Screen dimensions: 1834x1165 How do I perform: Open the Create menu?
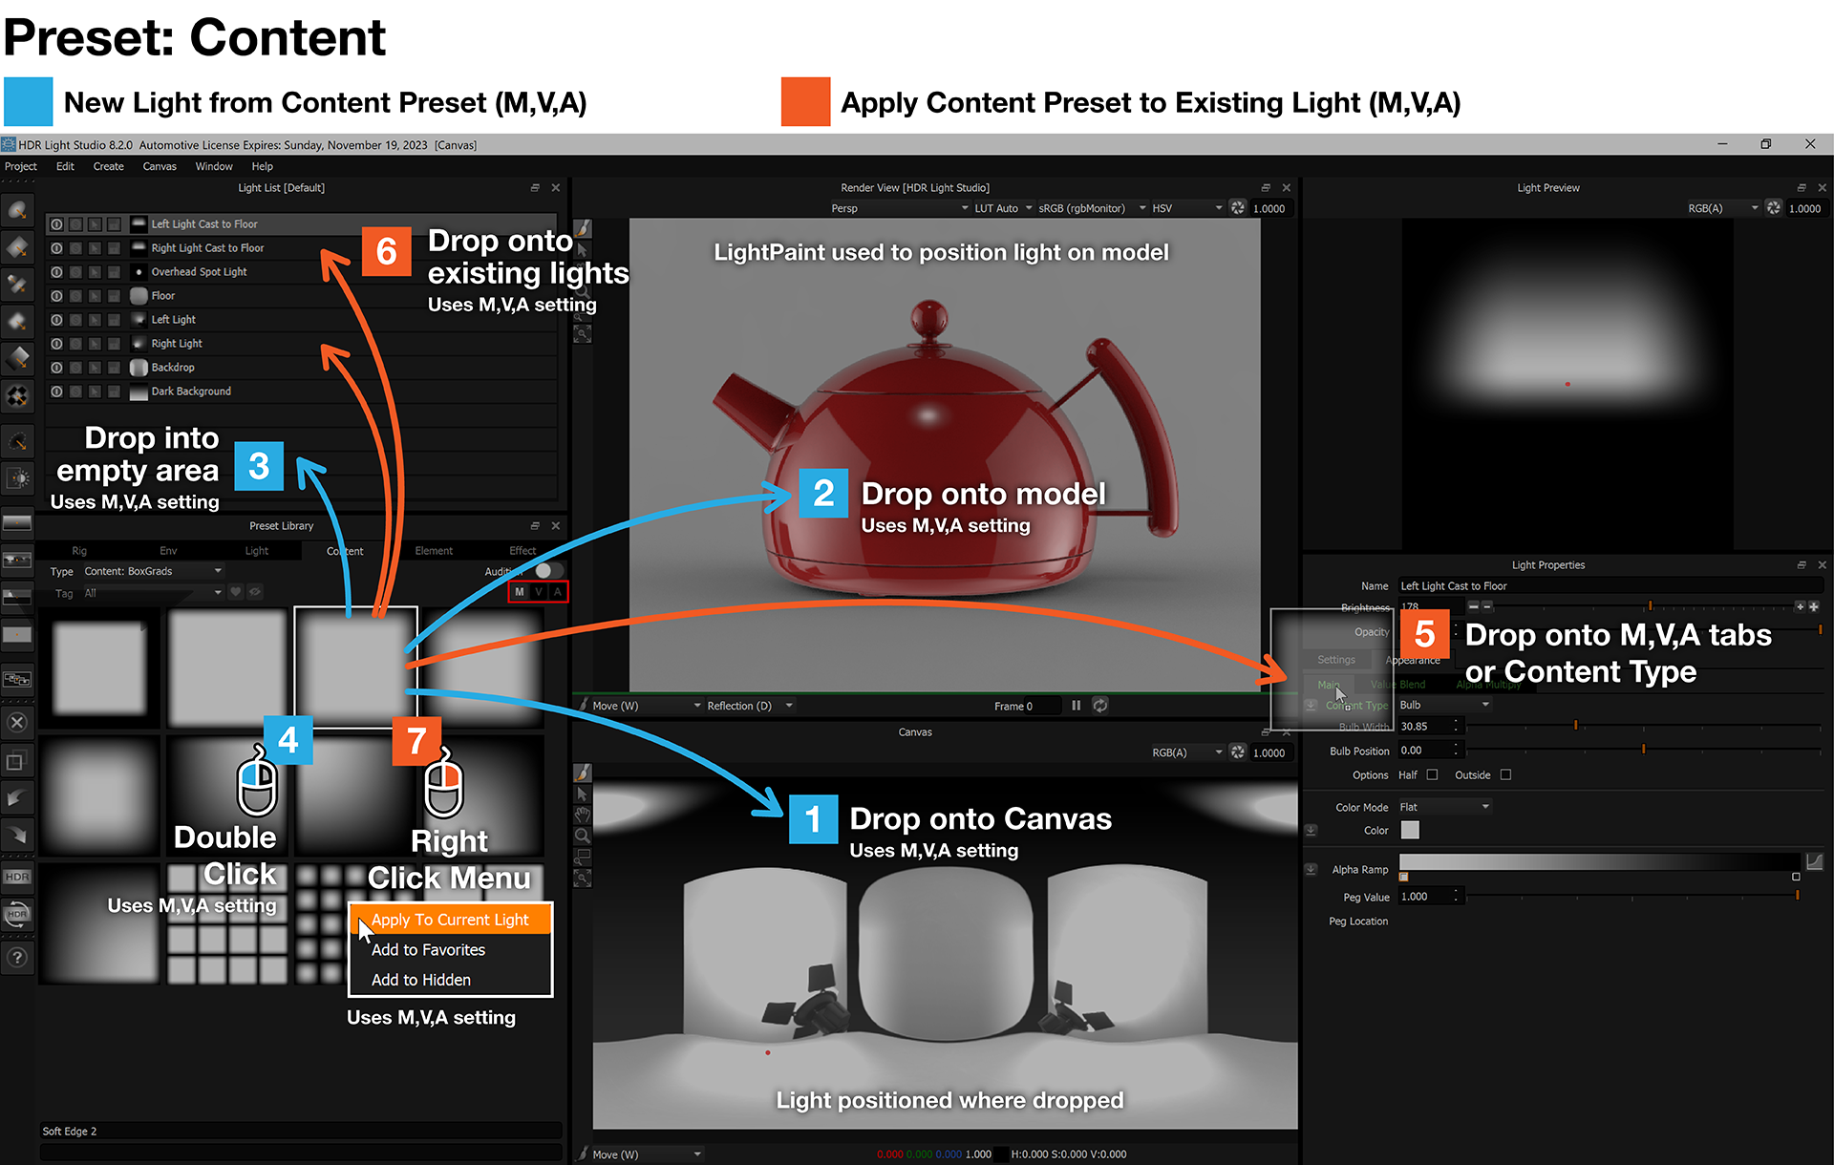(x=109, y=166)
